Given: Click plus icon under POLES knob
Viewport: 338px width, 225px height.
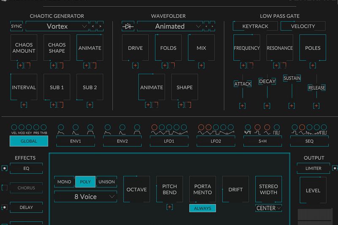Looking at the screenshot, I should pyautogui.click(x=313, y=65).
